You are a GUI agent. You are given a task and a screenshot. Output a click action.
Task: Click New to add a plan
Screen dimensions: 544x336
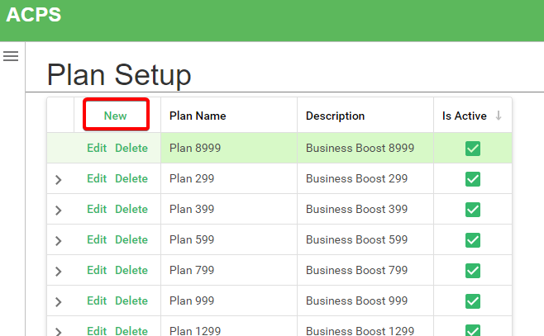[x=116, y=116]
